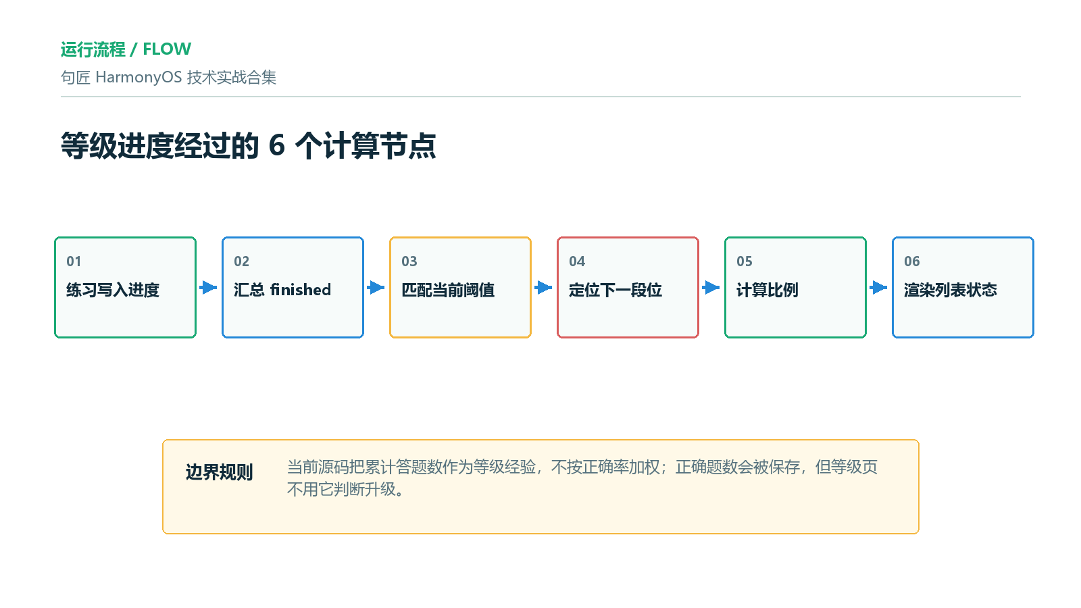The width and height of the screenshot is (1081, 608).
Task: Select the 句匠 HarmonyOS 技术实战合集 subtitle
Action: coord(168,77)
